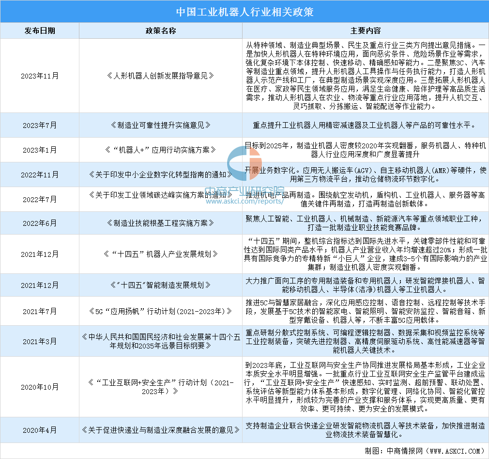The image size is (489, 459).
Task: Click the 5G"应用扬帆"行动计划 policy name
Action: (160, 311)
